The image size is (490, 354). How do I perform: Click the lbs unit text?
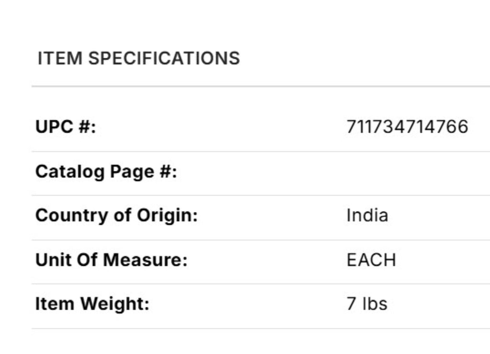point(375,304)
